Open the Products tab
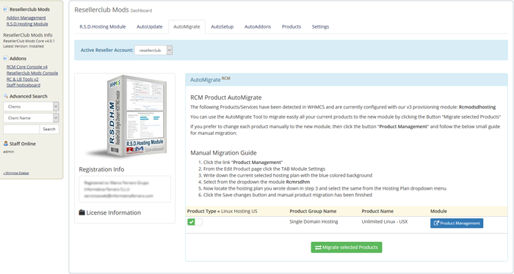 292,27
